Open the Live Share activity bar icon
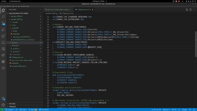197x111 pixels. [x=3, y=55]
